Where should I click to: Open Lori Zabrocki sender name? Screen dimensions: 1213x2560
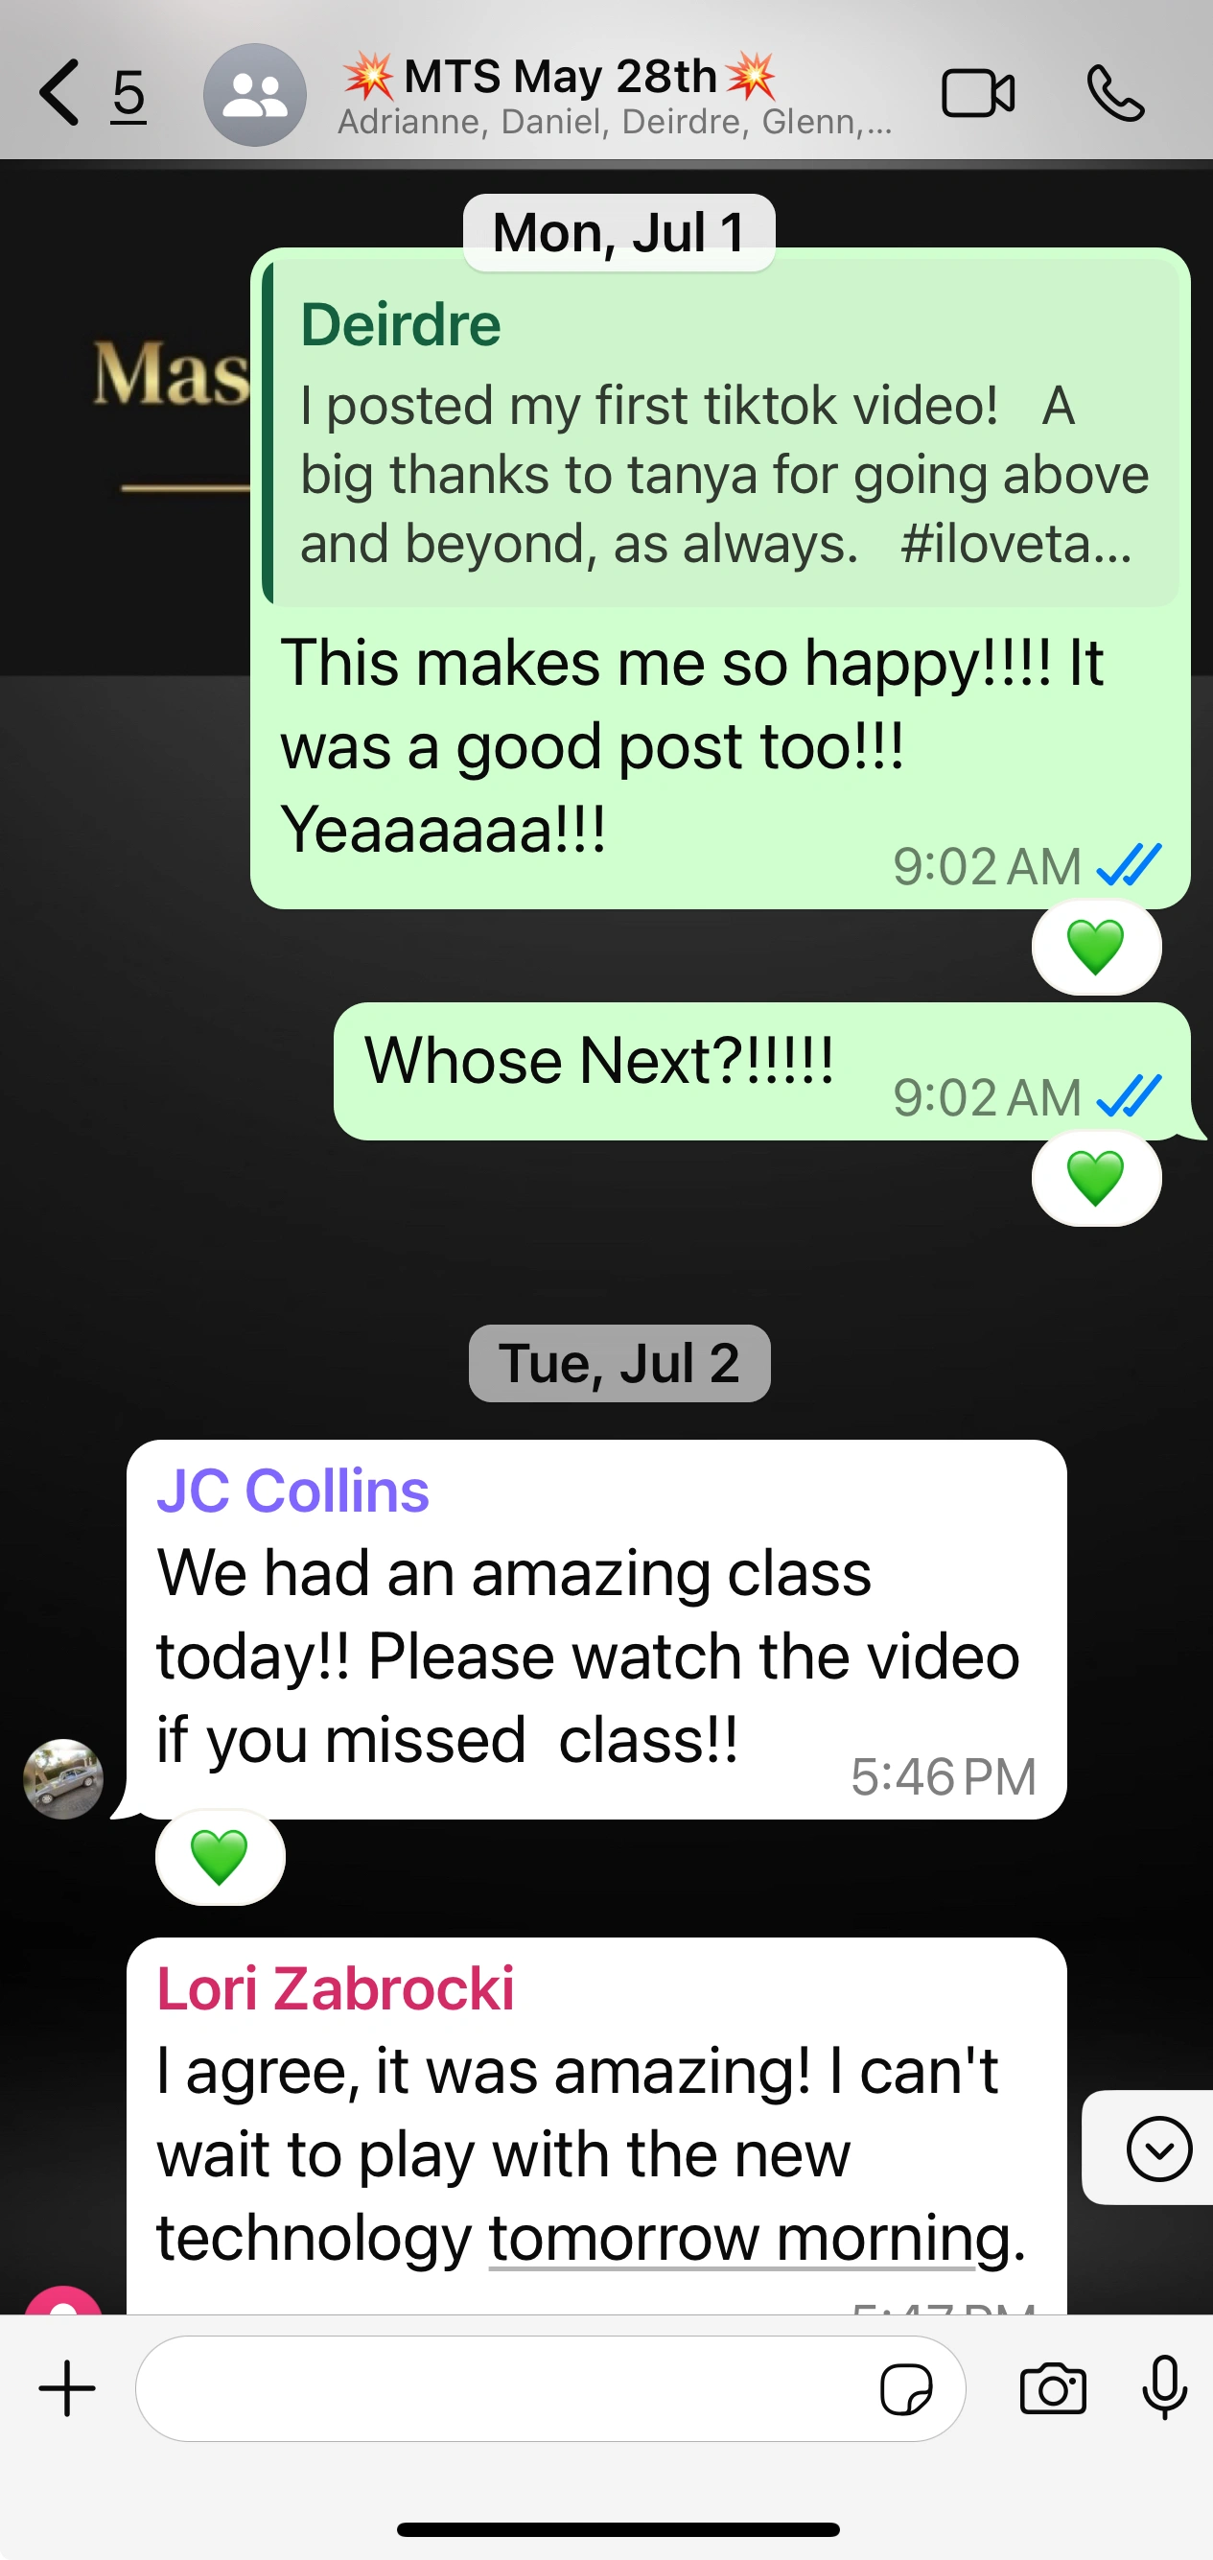tap(336, 1988)
